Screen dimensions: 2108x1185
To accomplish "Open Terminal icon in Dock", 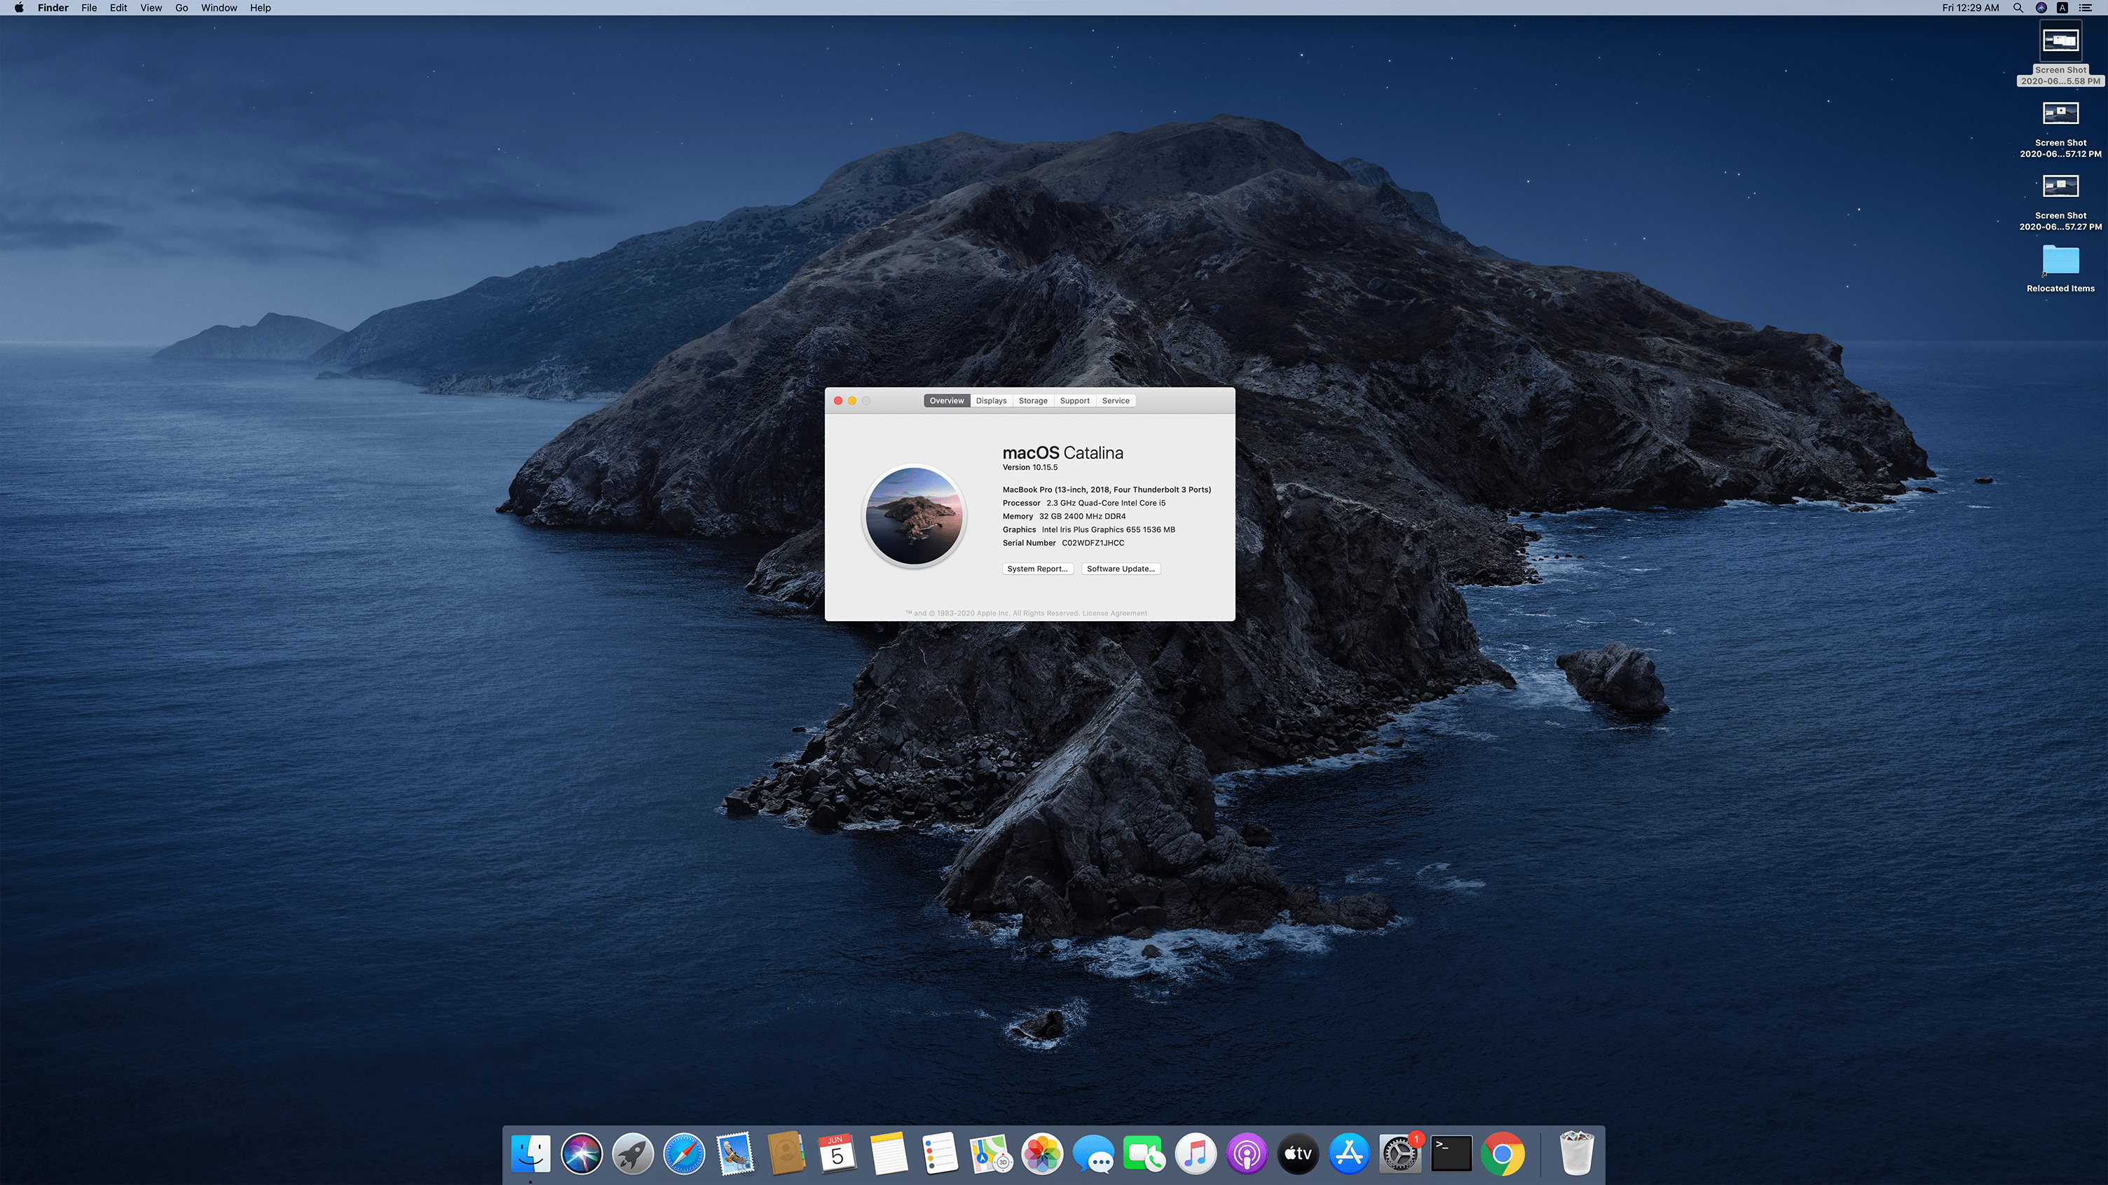I will click(x=1451, y=1154).
